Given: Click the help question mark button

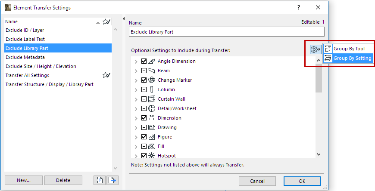Looking at the screenshot, I should (299, 7).
